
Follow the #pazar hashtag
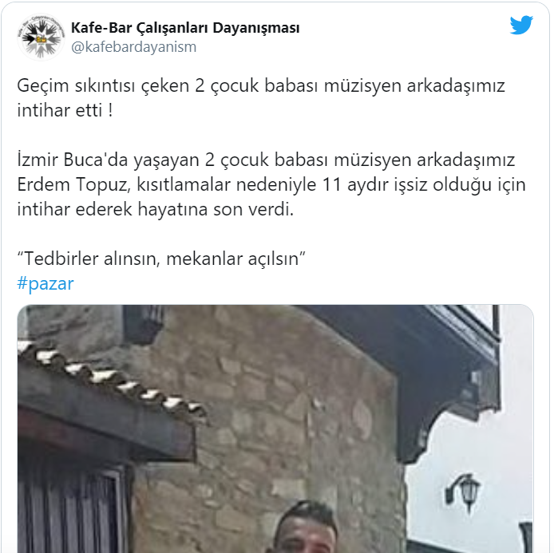(46, 283)
